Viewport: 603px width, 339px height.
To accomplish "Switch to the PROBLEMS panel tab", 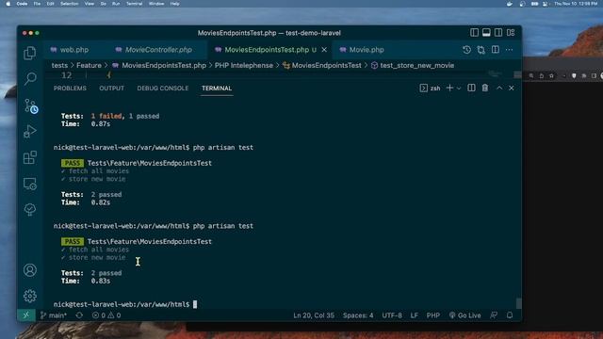I will point(70,88).
